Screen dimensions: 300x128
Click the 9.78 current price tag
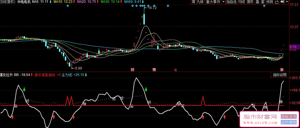pyautogui.click(x=294, y=47)
